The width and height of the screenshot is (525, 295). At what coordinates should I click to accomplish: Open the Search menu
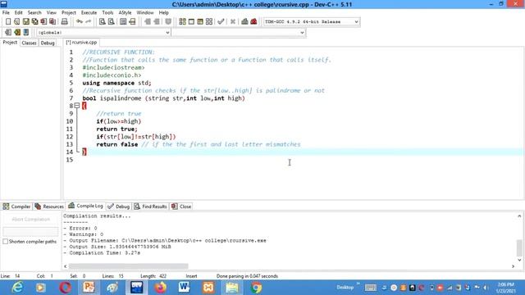(x=34, y=12)
